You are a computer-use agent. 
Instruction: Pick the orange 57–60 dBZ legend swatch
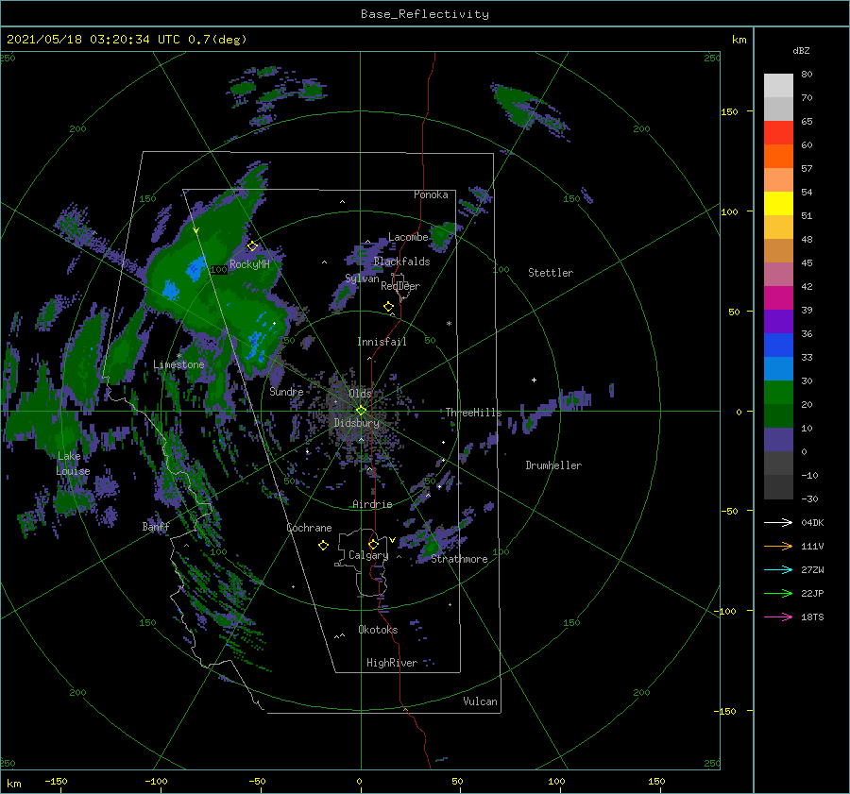click(x=778, y=157)
